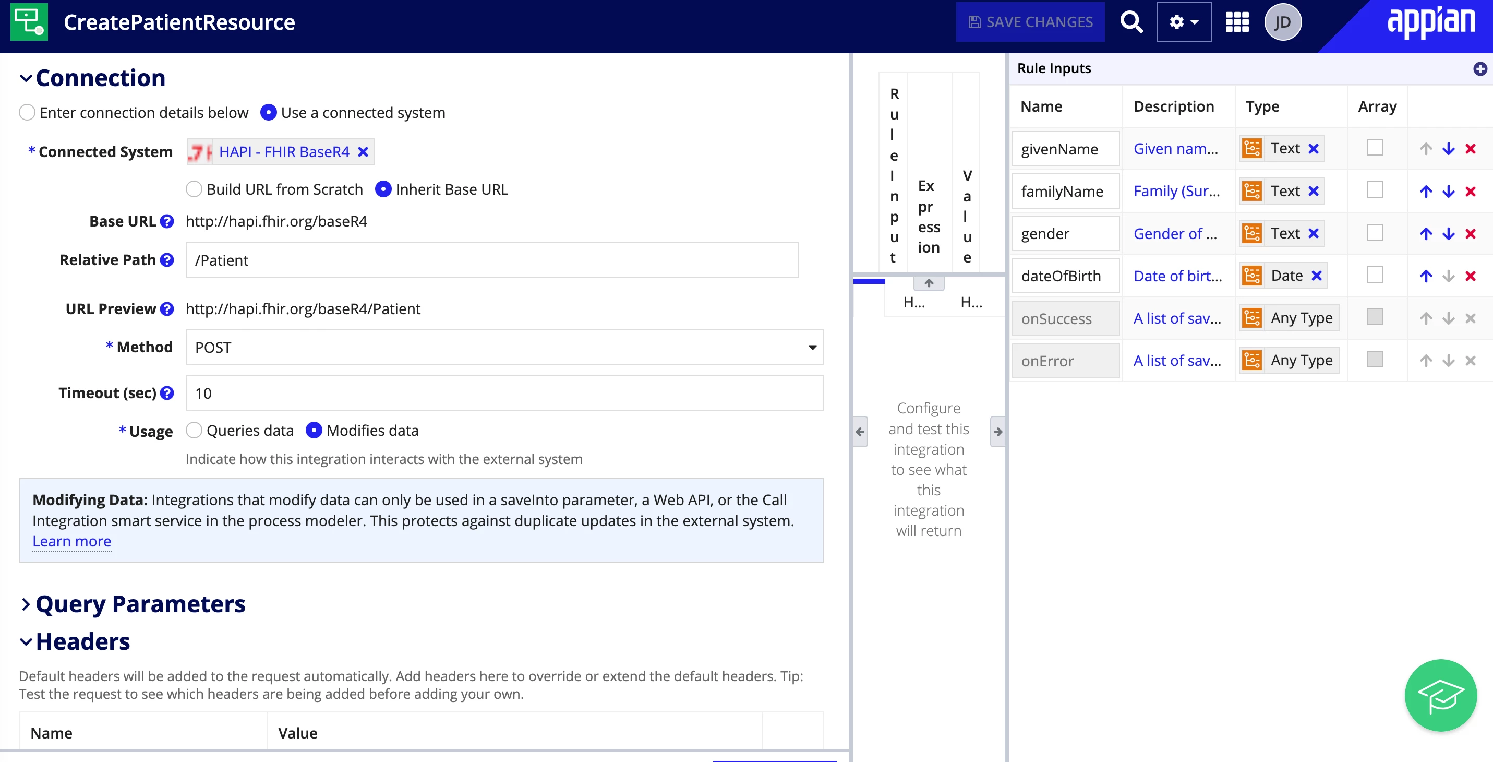Collapse the test pane with left arrow
The image size is (1493, 762).
(x=860, y=432)
